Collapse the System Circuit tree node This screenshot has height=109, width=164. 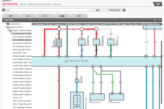pos(6,27)
